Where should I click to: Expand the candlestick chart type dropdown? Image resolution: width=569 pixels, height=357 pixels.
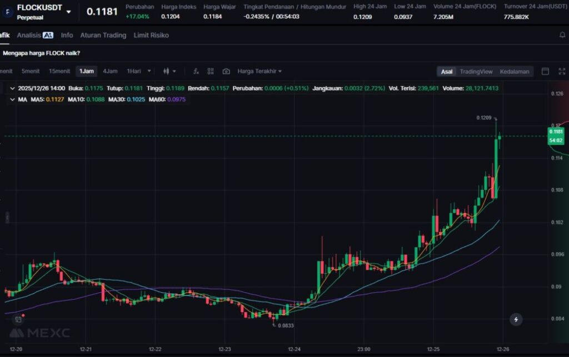[169, 72]
